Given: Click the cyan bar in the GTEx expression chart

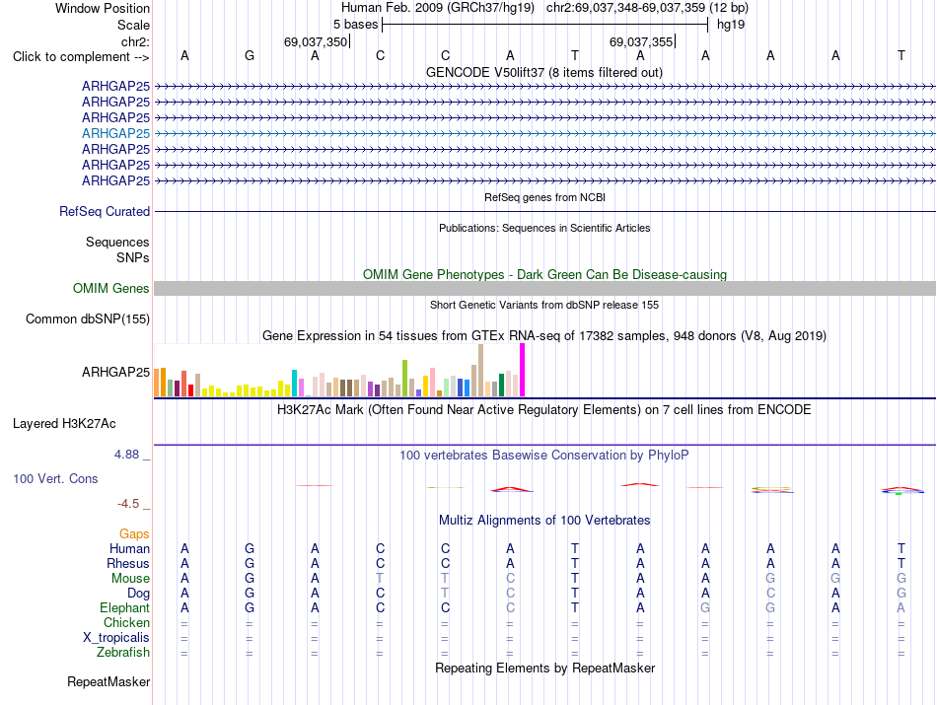Looking at the screenshot, I should [294, 383].
